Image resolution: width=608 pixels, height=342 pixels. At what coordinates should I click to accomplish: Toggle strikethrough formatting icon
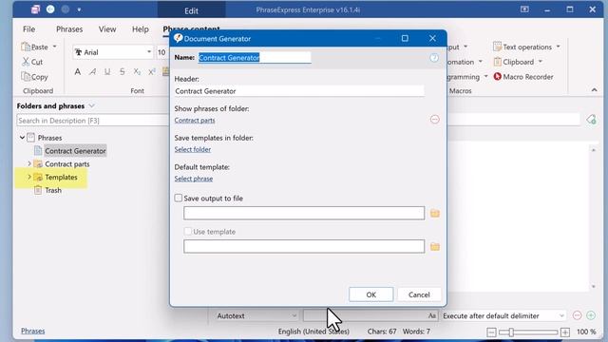pyautogui.click(x=123, y=72)
